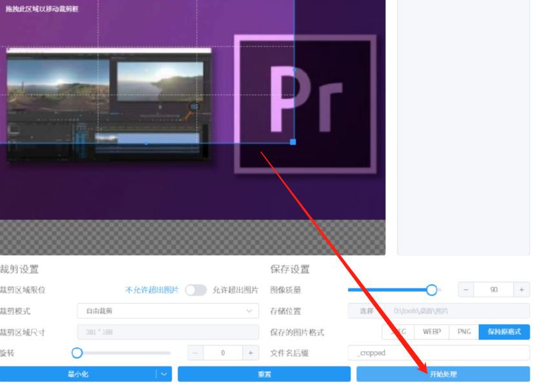The image size is (535, 384).
Task: Click the 裁剪区域尺寸 label
Action: click(23, 332)
